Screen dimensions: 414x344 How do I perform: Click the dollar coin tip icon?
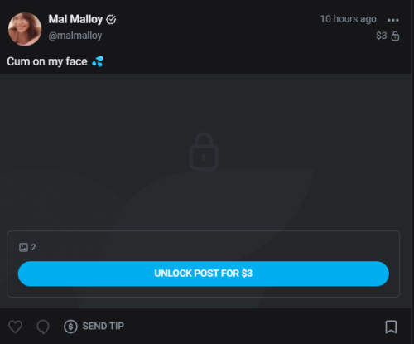(70, 327)
